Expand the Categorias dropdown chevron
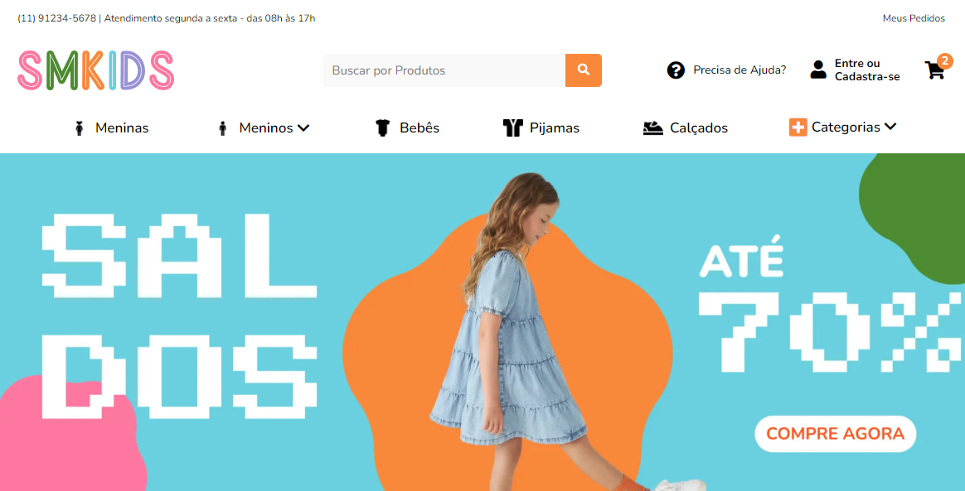The width and height of the screenshot is (965, 491). pos(890,127)
